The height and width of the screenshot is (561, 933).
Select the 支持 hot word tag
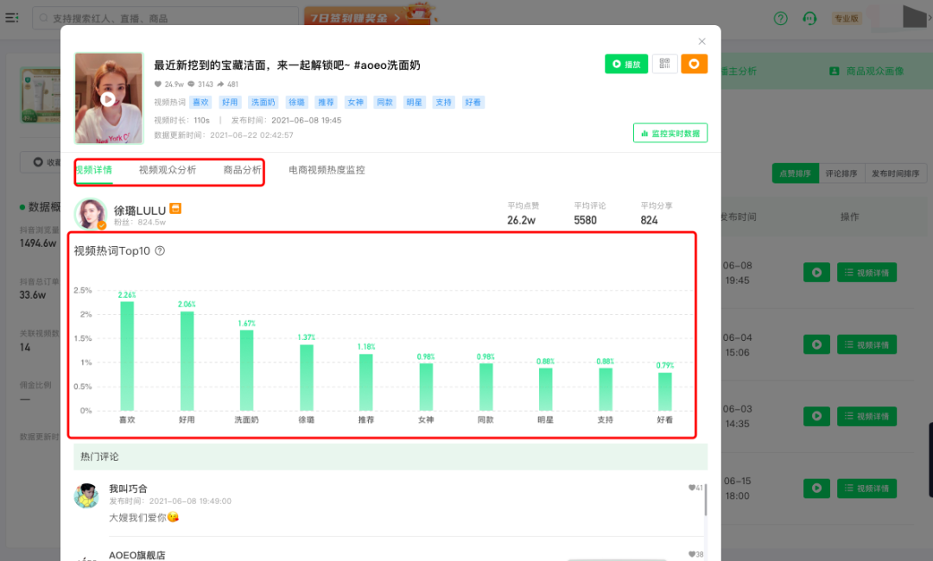443,102
